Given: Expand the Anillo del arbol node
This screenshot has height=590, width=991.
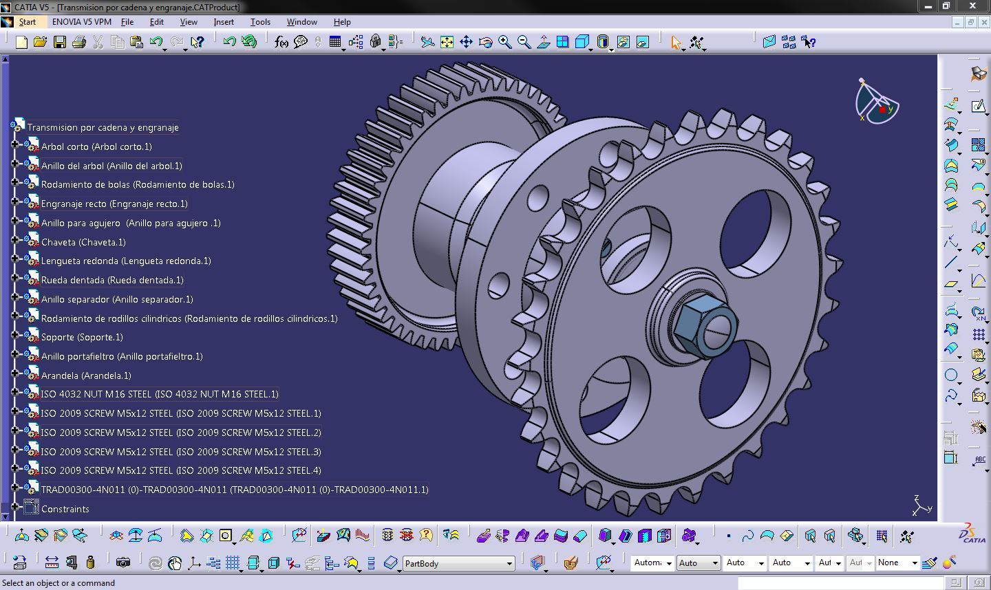Looking at the screenshot, I should click(x=15, y=164).
